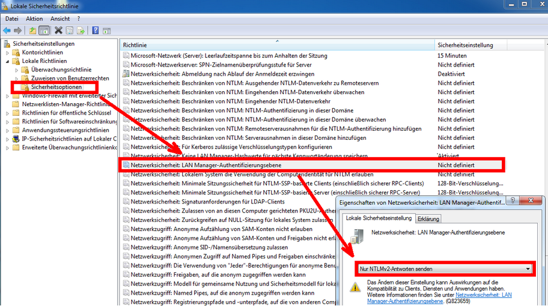548x306 pixels.
Task: Open the Datei menu
Action: click(12, 19)
